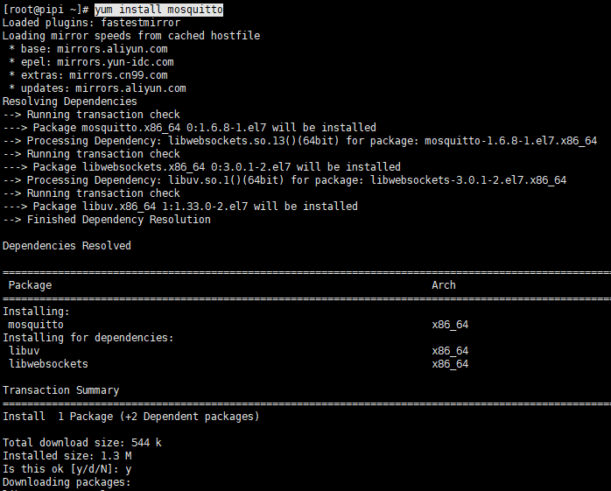
Task: Click the 'libwebsockets.so.13()(64bit)' dependency line
Action: 299,141
